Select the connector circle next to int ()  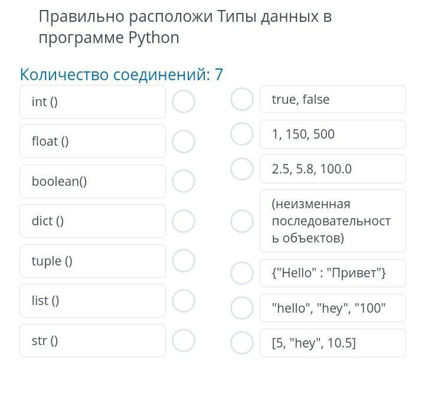click(184, 101)
